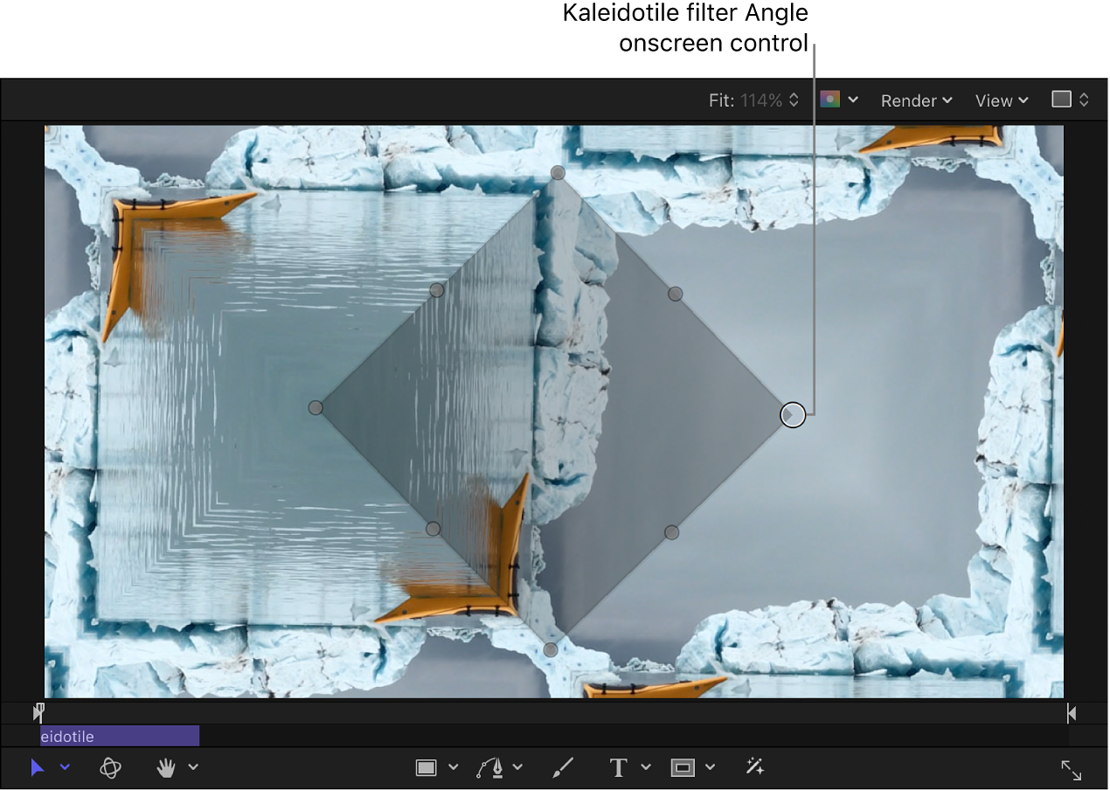The width and height of the screenshot is (1110, 790).
Task: Open the color channels view dropdown
Action: tap(839, 100)
